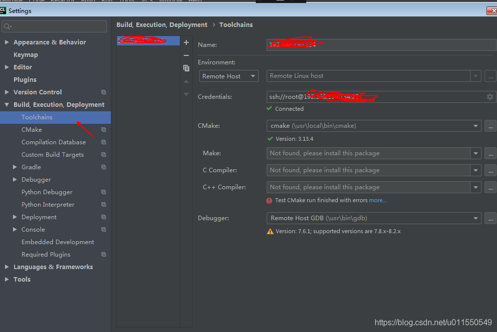Screen dimensions: 497x332
Task: Click the settings marker icon beside CMake entry
Action: (103, 129)
